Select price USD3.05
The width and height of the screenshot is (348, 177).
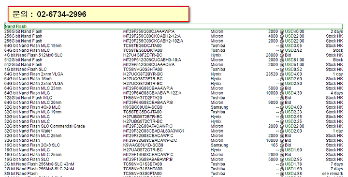click(293, 46)
